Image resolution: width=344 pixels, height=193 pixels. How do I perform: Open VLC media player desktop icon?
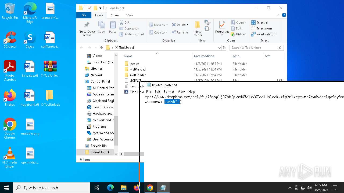point(10,158)
